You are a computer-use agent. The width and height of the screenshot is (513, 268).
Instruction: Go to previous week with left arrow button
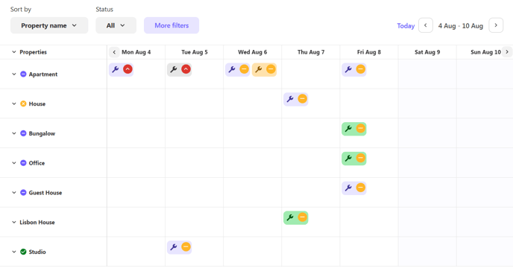point(426,25)
